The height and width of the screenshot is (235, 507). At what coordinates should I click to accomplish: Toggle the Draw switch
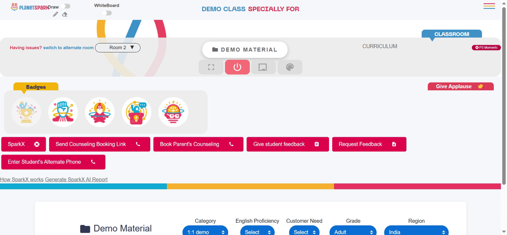65,6
